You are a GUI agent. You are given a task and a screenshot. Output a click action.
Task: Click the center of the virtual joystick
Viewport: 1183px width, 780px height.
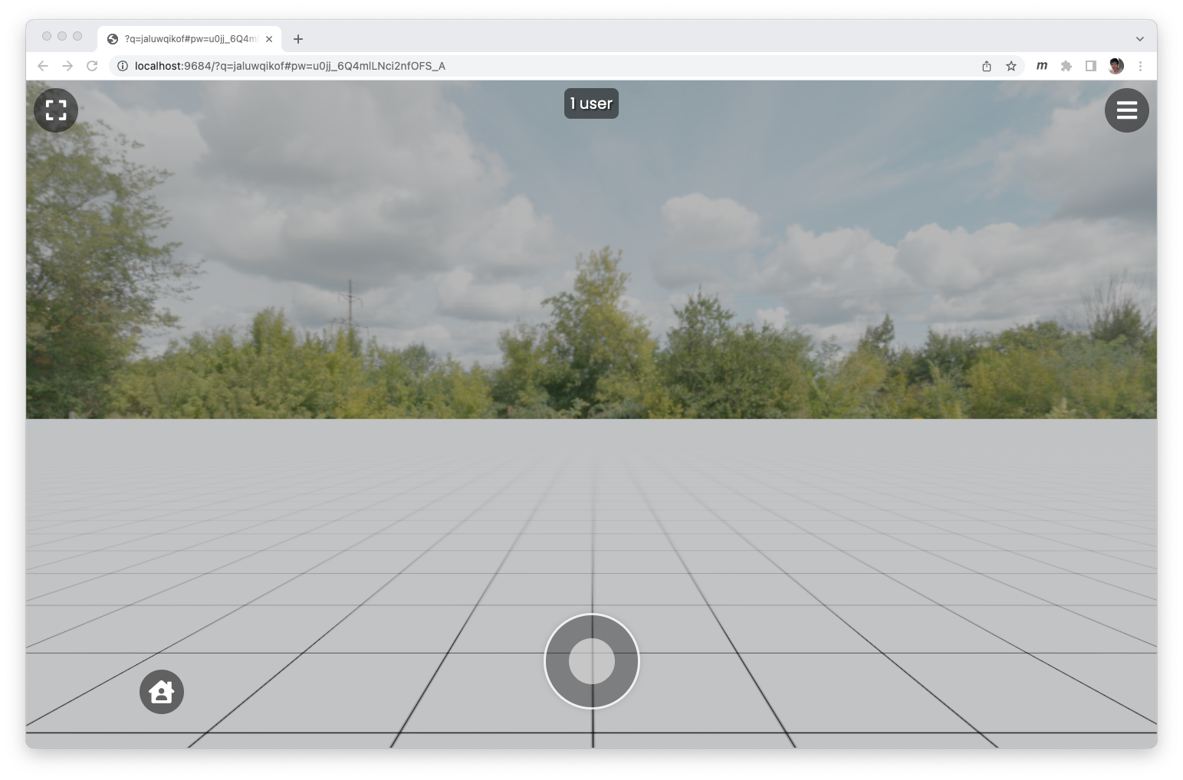tap(592, 661)
